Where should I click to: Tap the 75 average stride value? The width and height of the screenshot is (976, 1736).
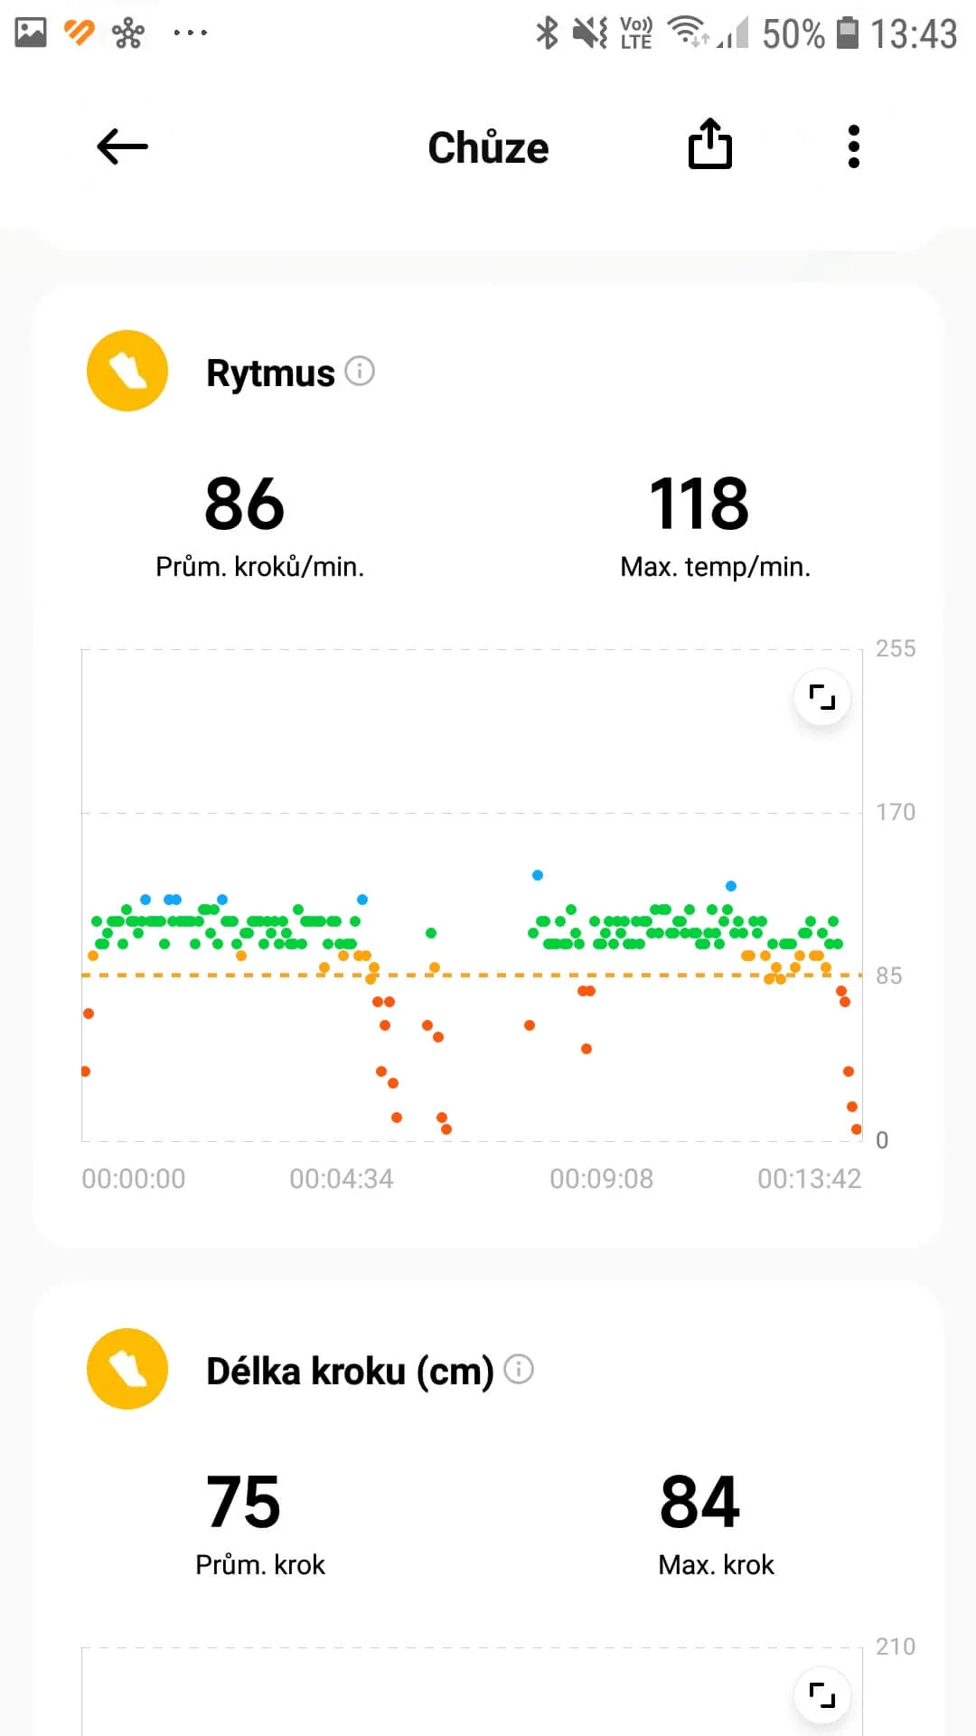coord(244,1502)
